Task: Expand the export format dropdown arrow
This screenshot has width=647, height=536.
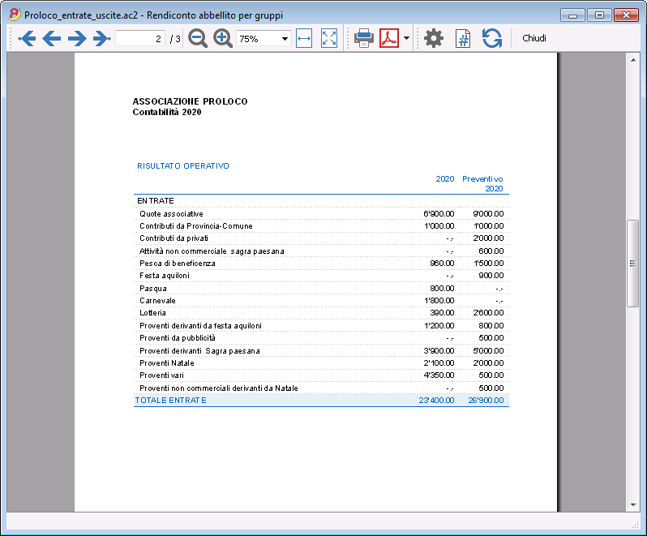Action: point(406,38)
